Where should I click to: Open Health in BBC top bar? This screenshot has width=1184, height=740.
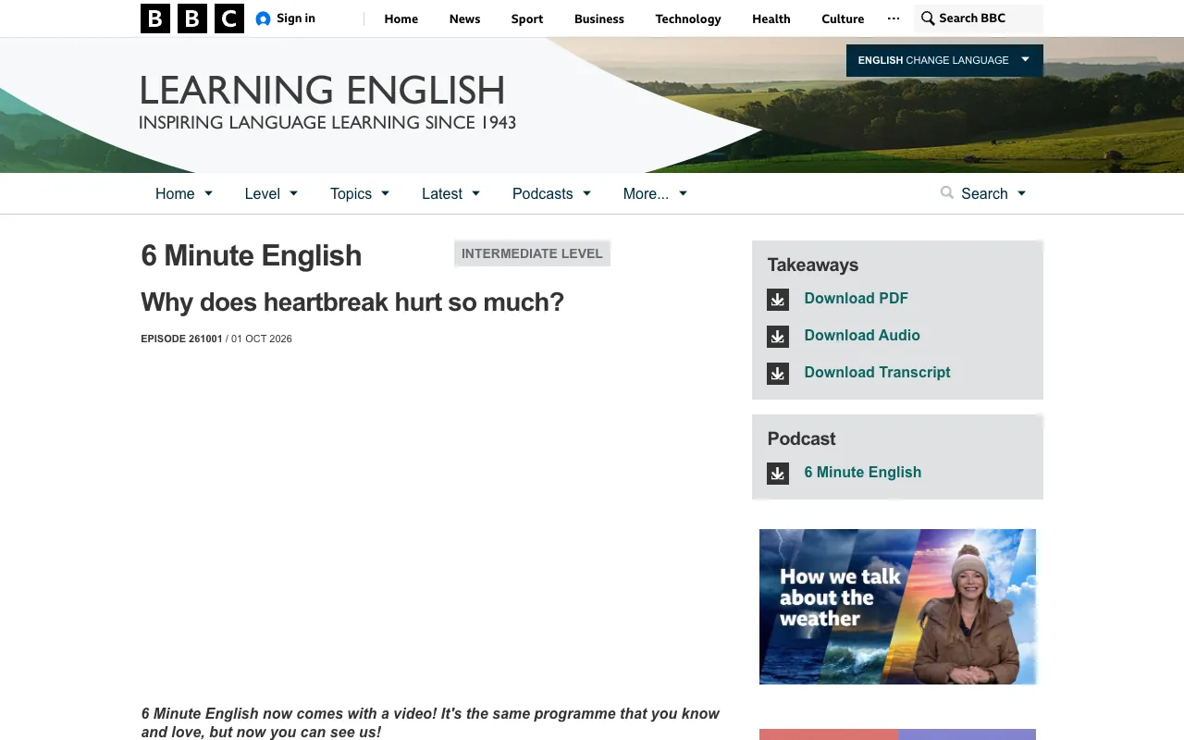tap(771, 18)
